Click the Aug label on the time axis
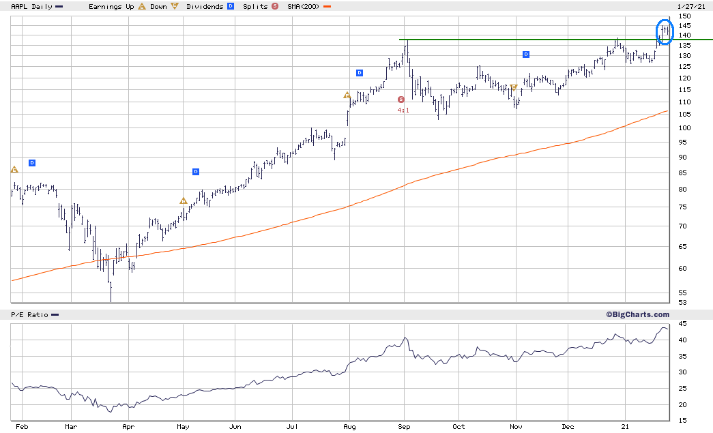 [349, 427]
